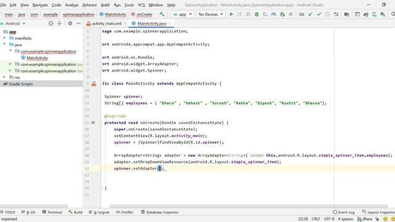Open the TODO tool window

click(x=8, y=212)
